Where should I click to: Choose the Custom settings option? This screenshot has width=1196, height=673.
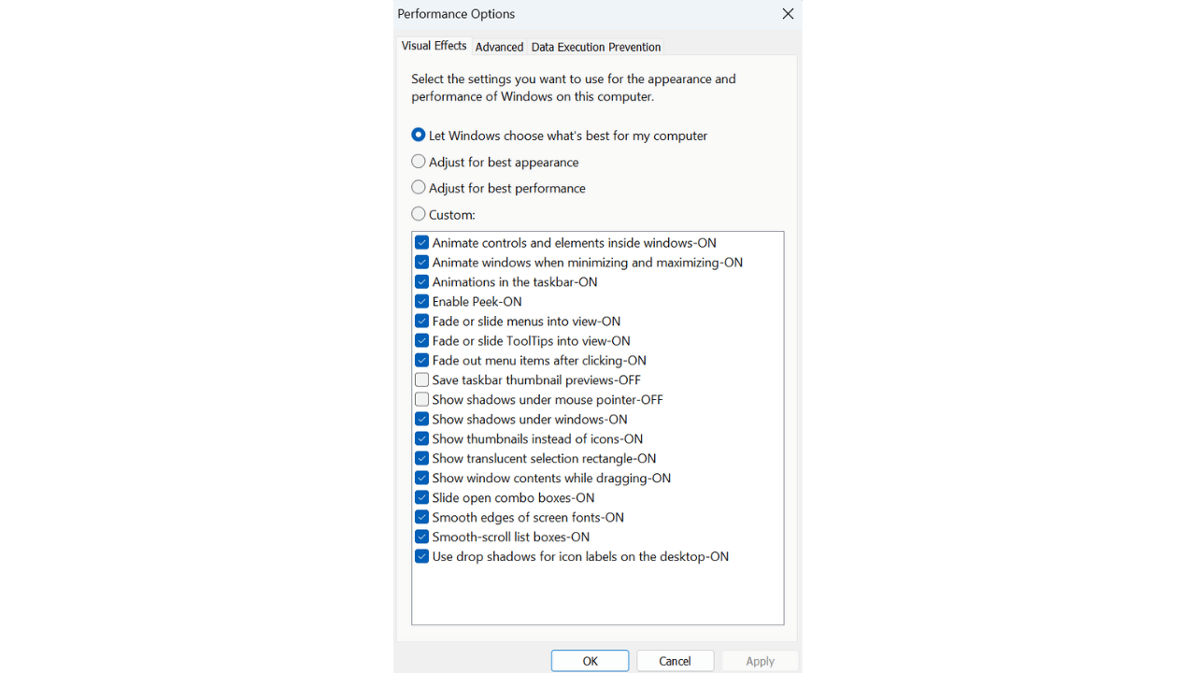click(418, 213)
